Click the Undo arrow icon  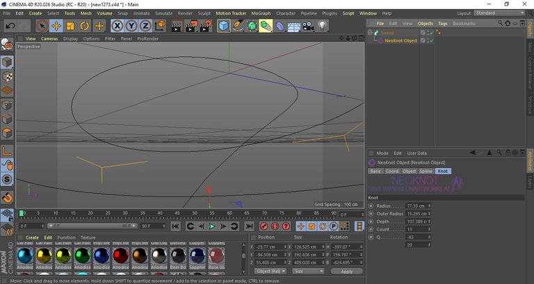click(x=10, y=26)
